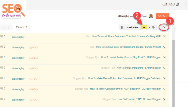Click author aldewaghry on Demo Button row
The height and width of the screenshot is (107, 188).
[18, 79]
